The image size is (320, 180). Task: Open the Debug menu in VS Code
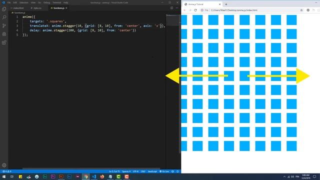pyautogui.click(x=46, y=2)
